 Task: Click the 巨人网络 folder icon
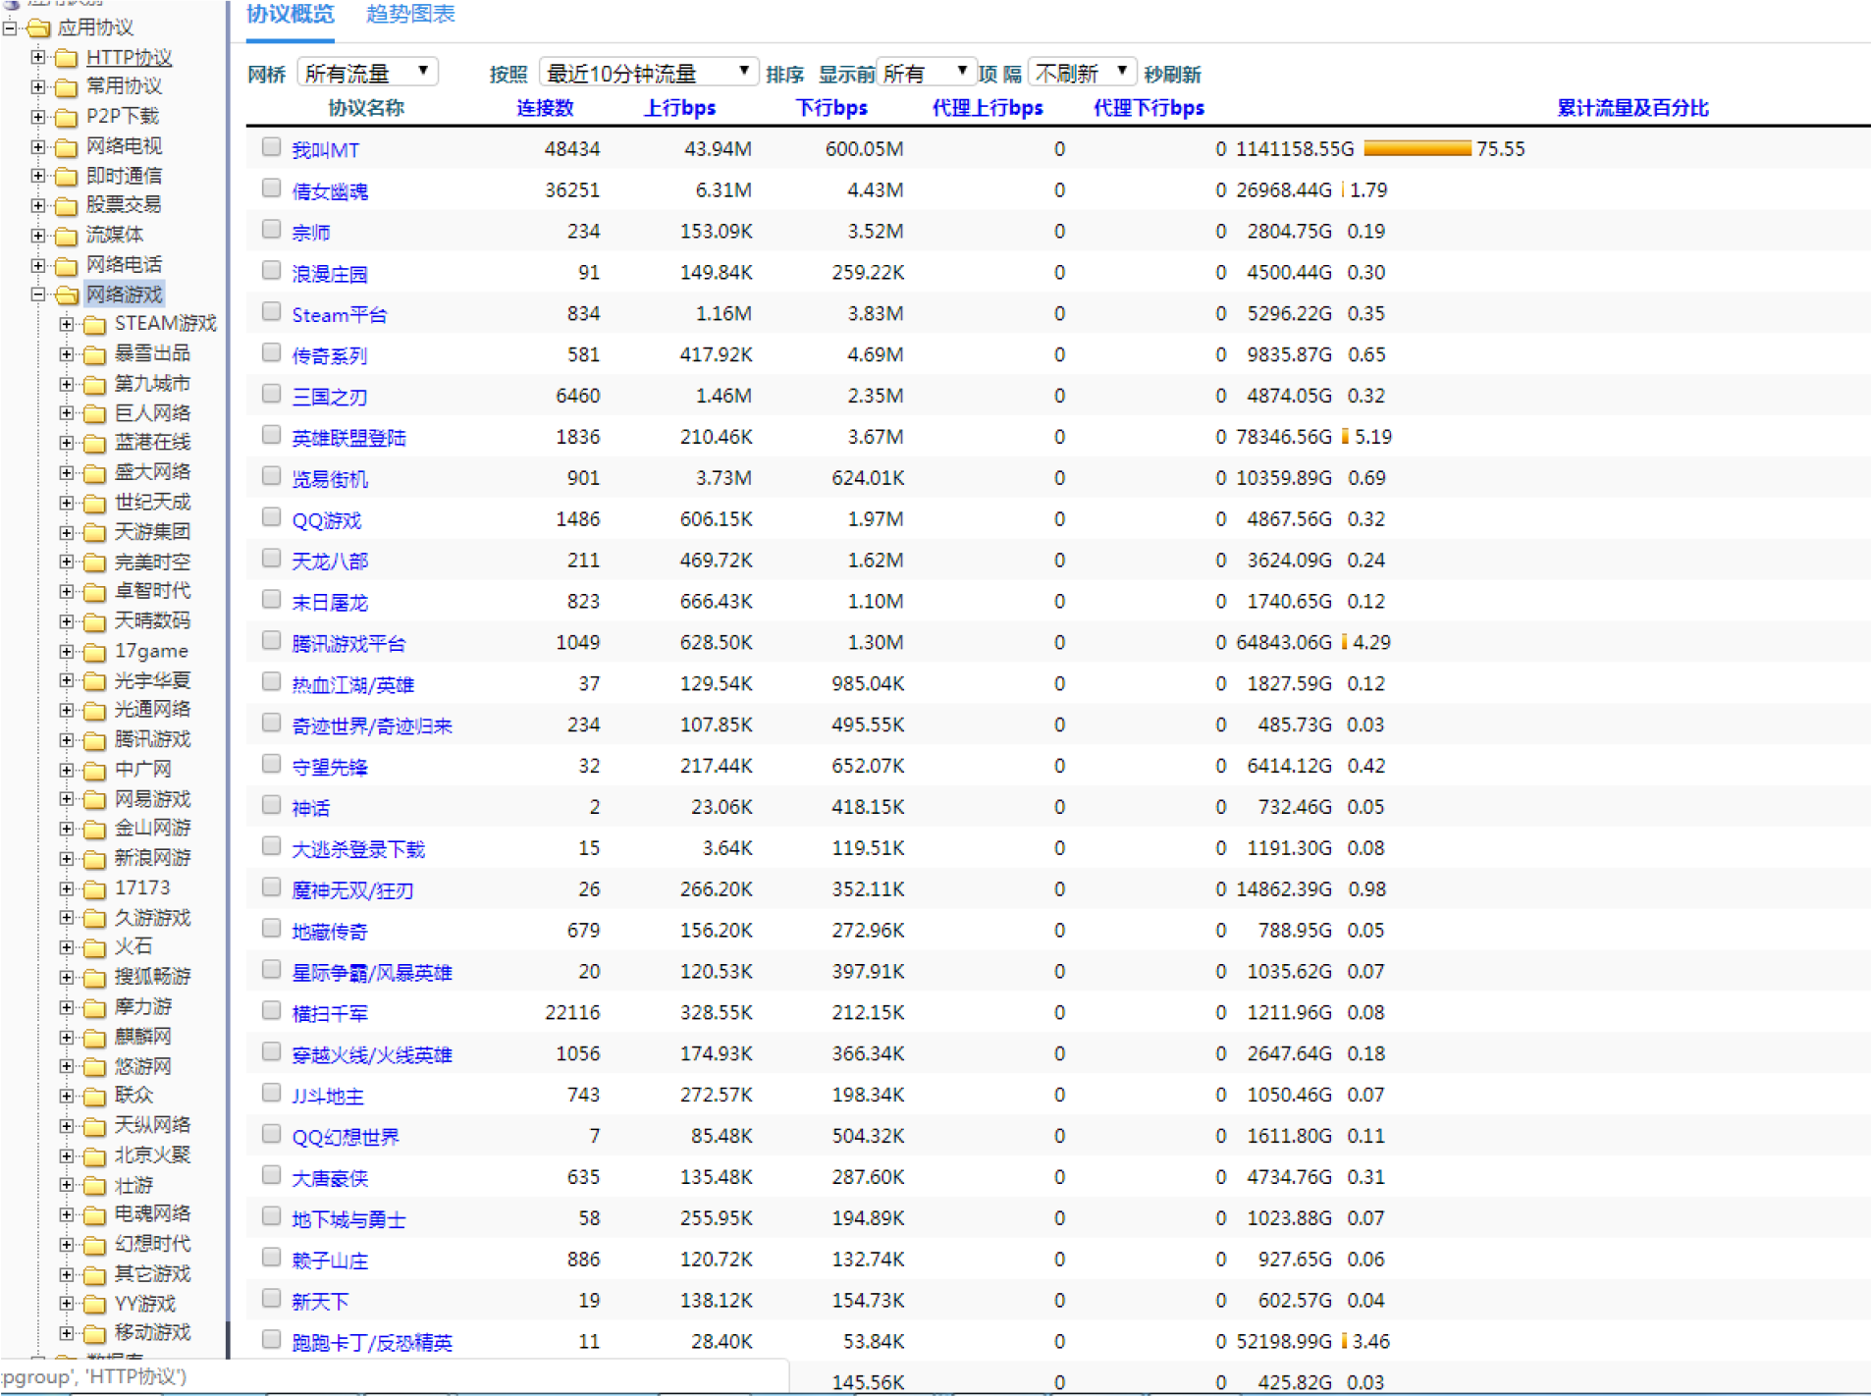(94, 414)
